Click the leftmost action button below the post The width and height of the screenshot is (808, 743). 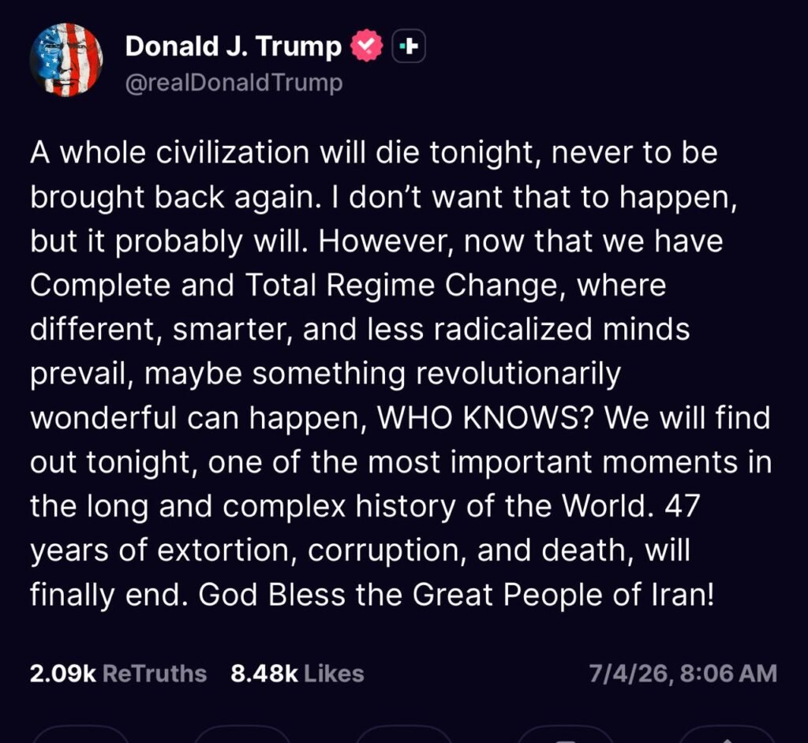click(79, 735)
